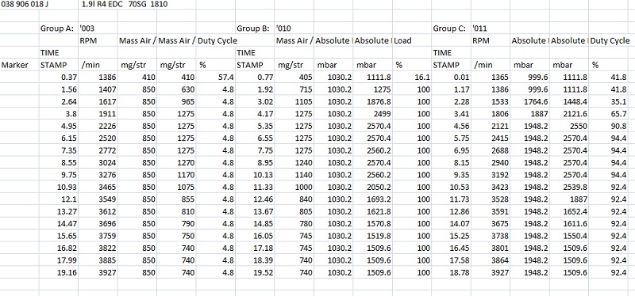
Task: Select the 'Marker' header cell
Action: (x=19, y=65)
